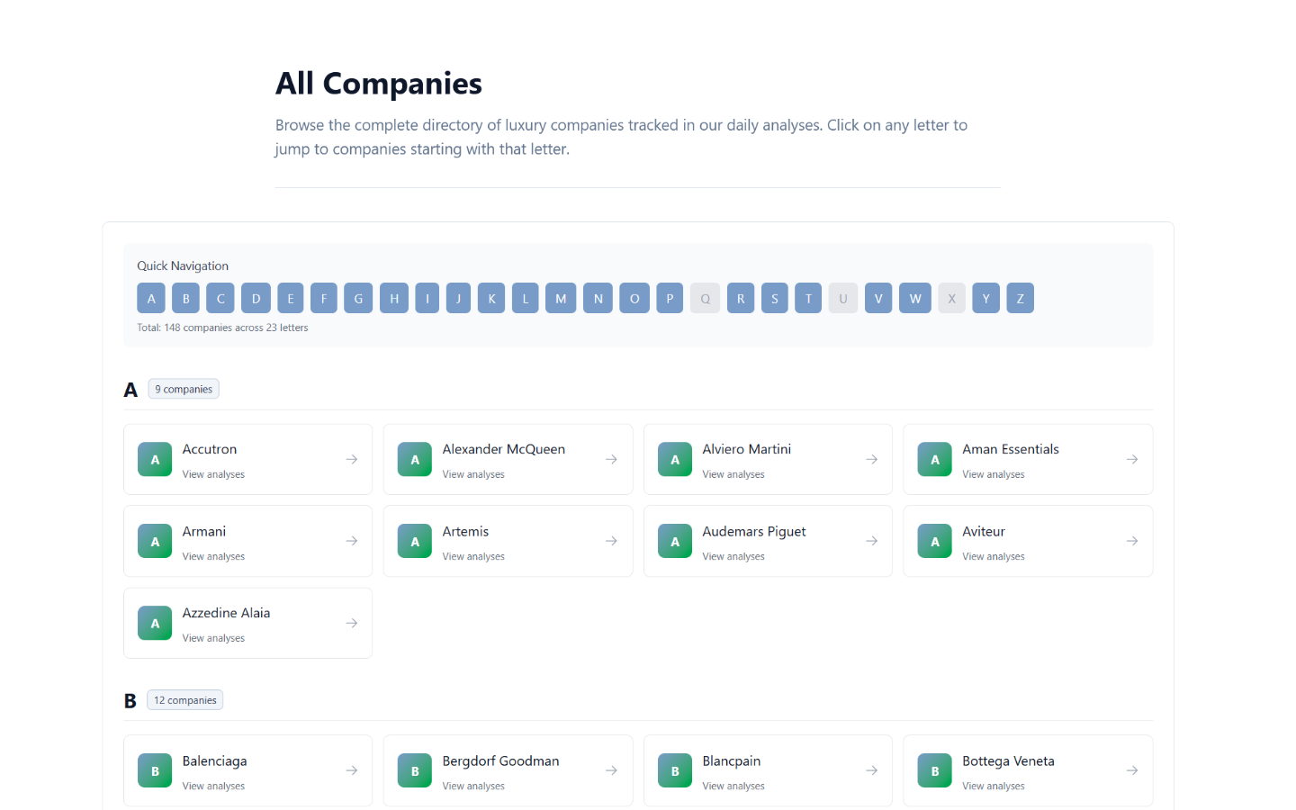Open Aviteur company card

pos(1028,541)
